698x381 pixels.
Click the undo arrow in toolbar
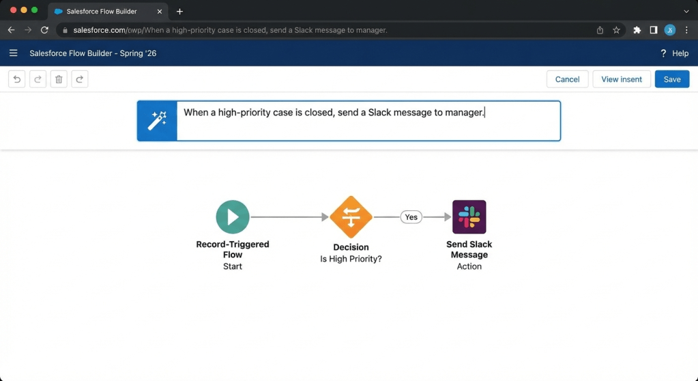click(17, 79)
